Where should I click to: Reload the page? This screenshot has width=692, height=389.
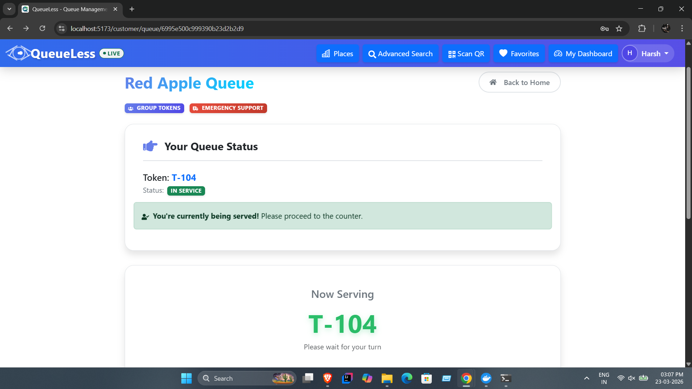pyautogui.click(x=42, y=28)
